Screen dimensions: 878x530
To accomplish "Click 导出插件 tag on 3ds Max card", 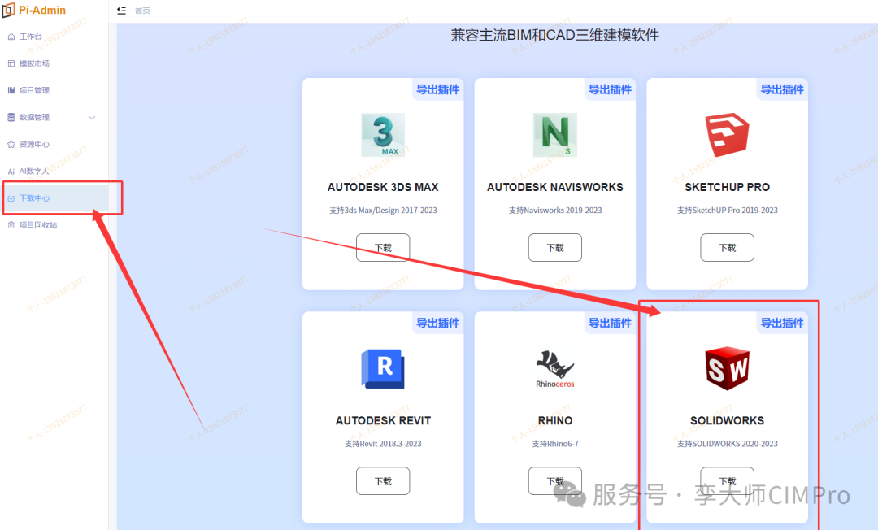I will (438, 89).
